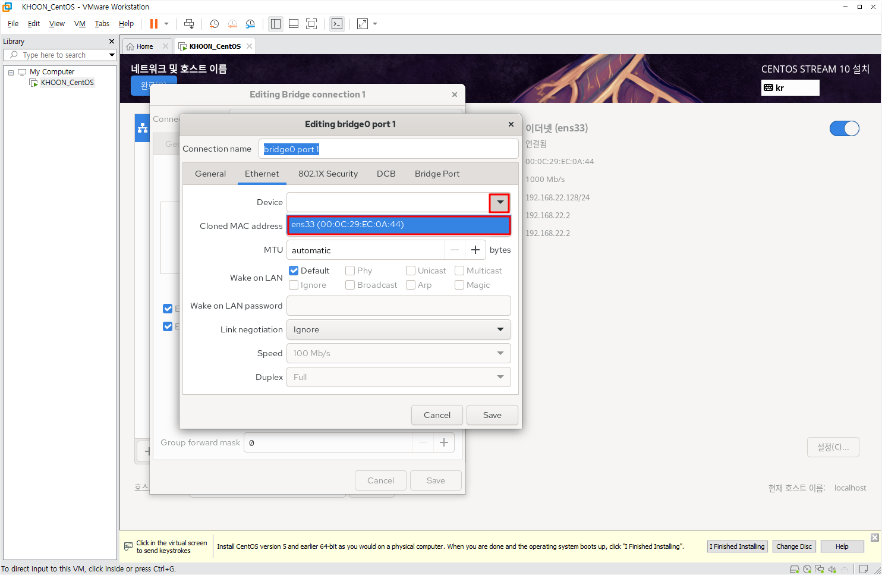
Task: Switch to the General tab
Action: click(210, 174)
